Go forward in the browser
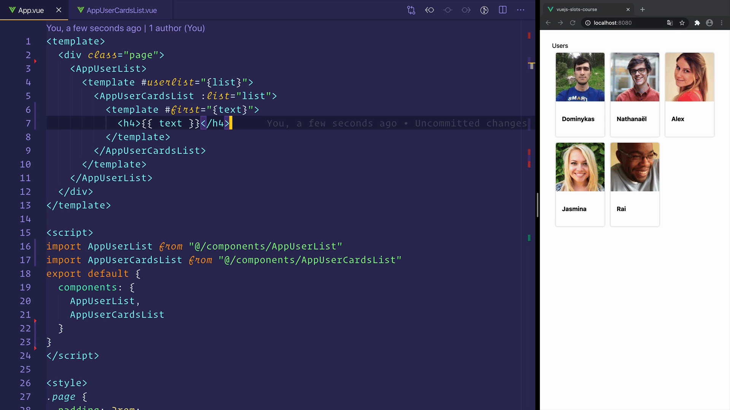730x410 pixels. 560,23
